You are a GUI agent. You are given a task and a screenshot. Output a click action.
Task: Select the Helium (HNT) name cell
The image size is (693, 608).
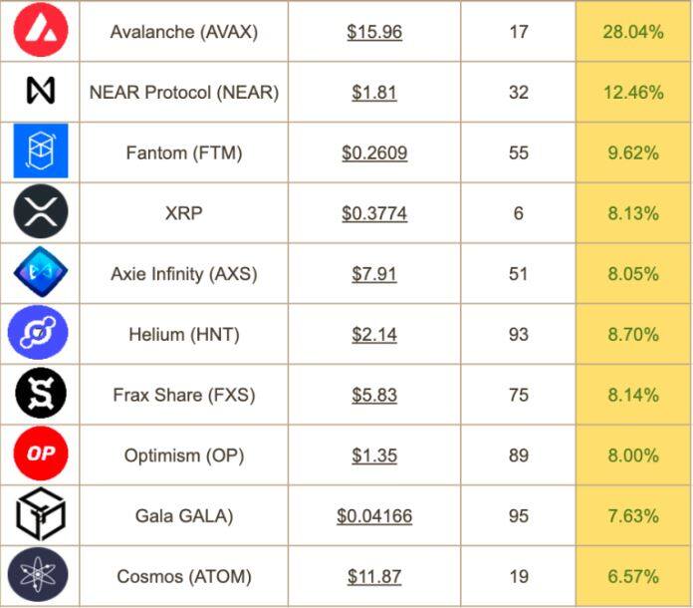point(184,334)
